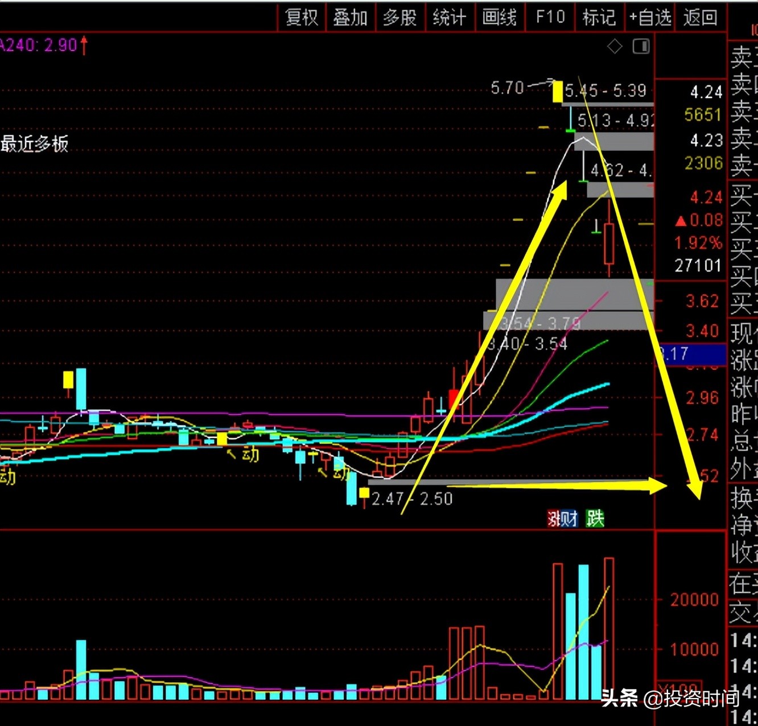Screen dimensions: 758x726
Task: Select the 多股 multi-stock view
Action: coord(399,18)
